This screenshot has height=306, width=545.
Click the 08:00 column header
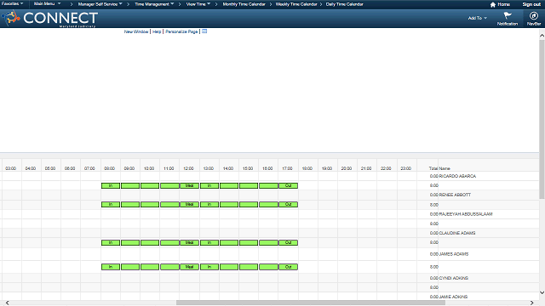point(110,168)
